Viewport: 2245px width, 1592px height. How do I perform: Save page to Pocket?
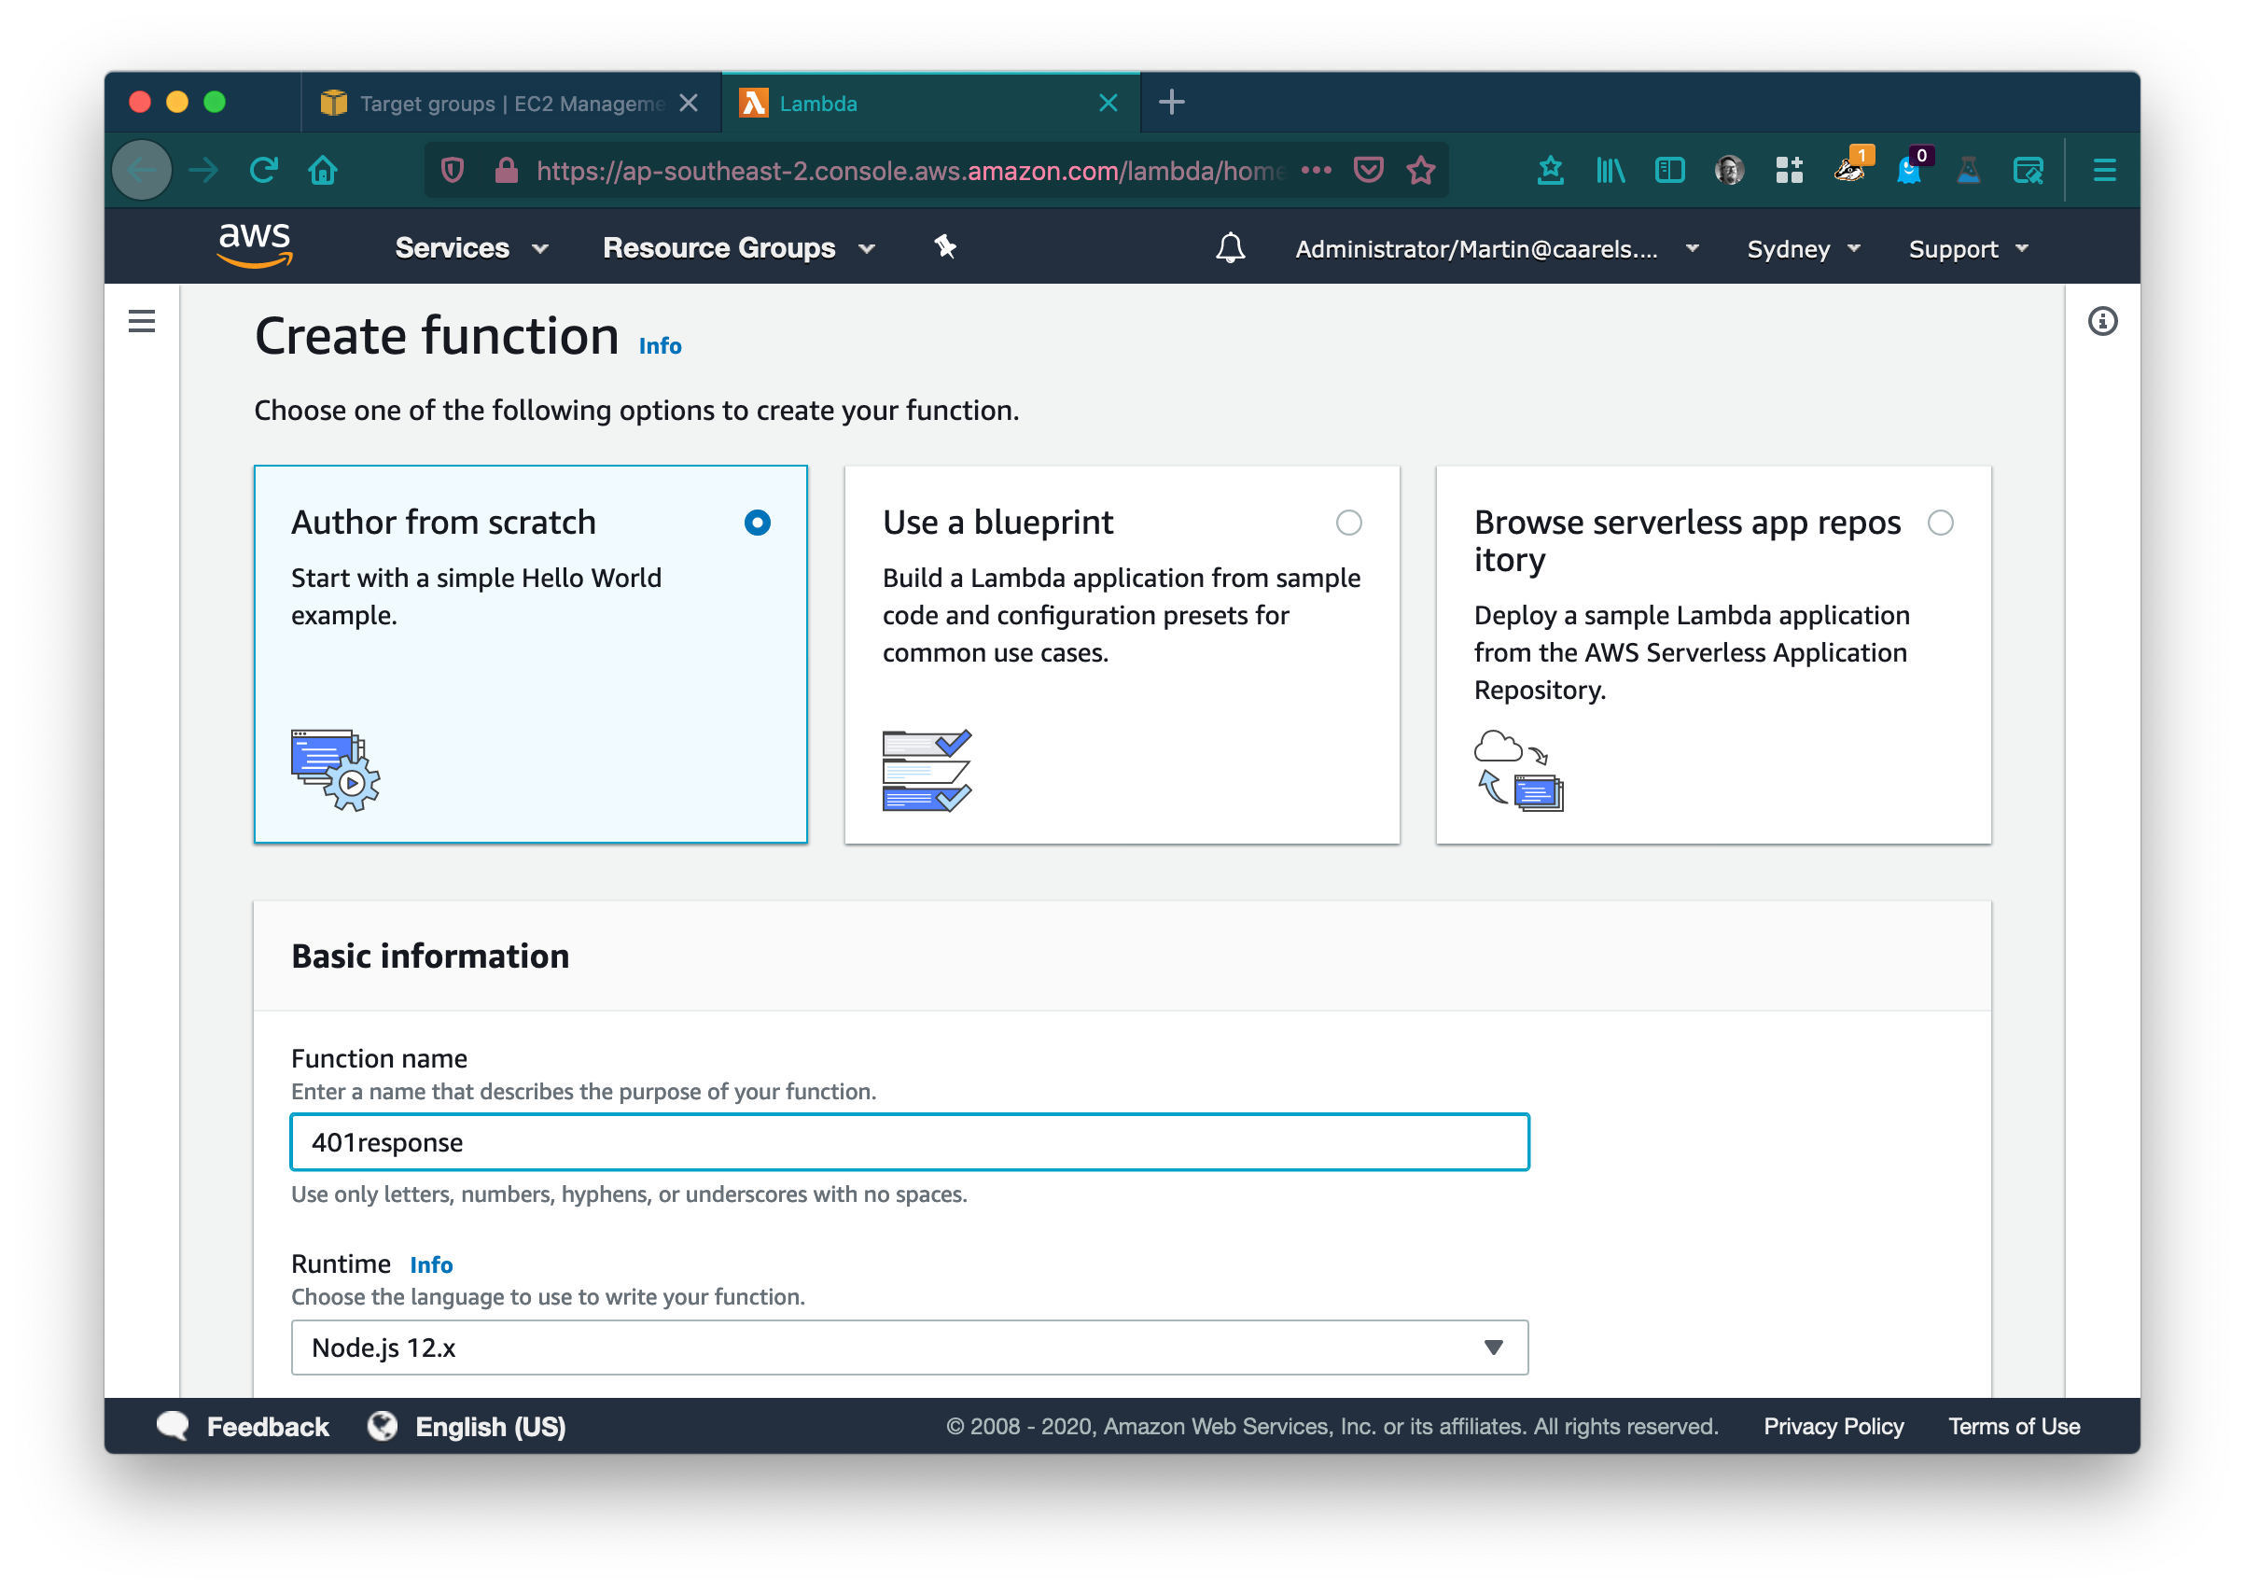click(x=1368, y=169)
